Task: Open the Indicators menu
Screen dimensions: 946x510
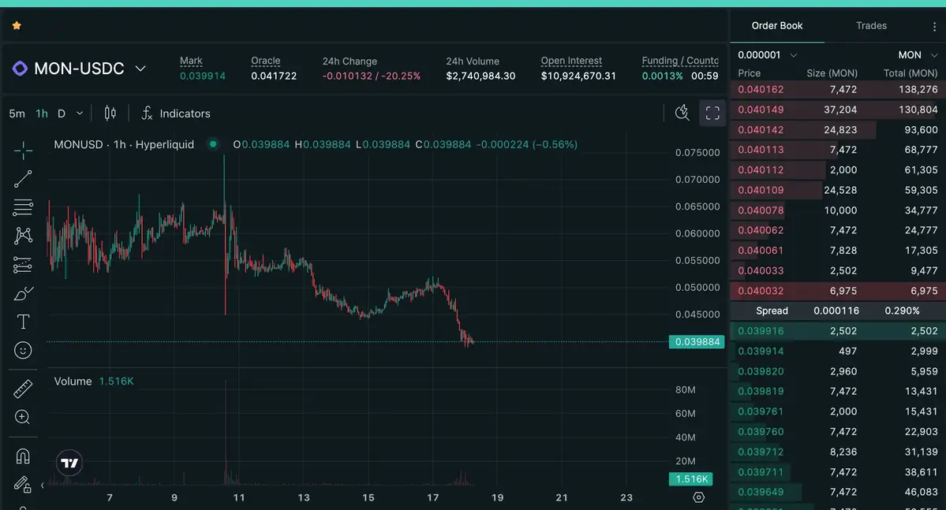Action: [176, 114]
